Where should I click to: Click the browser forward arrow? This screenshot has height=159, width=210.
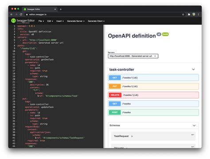pyautogui.click(x=16, y=15)
